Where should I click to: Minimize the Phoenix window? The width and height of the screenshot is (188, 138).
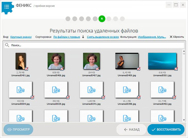pyautogui.click(x=169, y=5)
